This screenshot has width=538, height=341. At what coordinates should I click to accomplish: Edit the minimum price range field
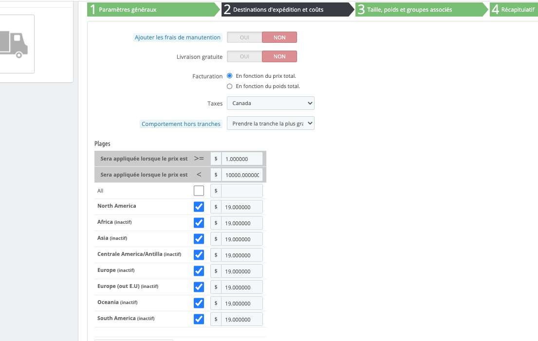[x=241, y=159]
